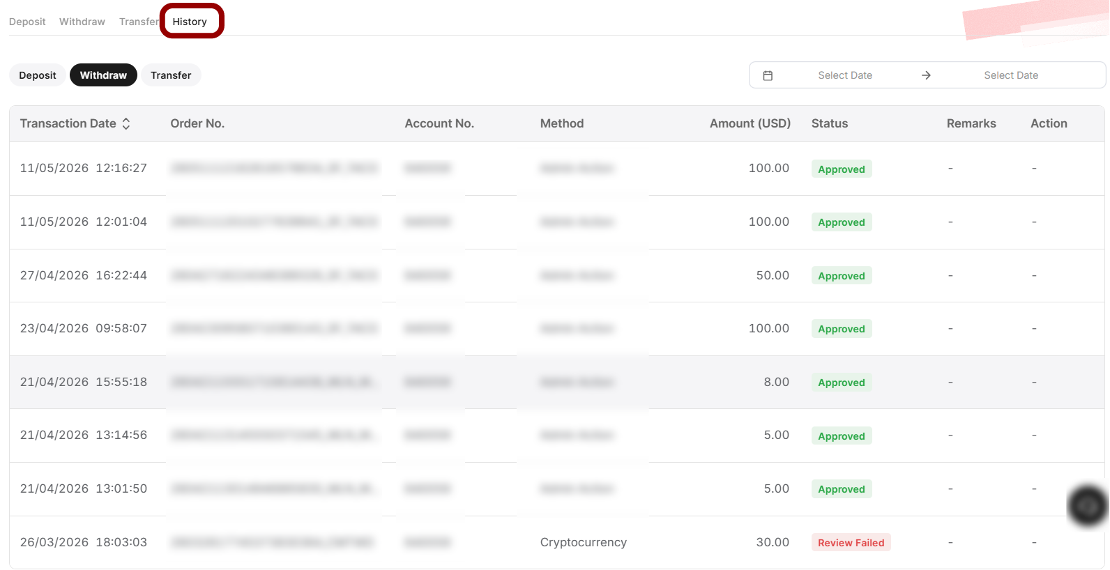Open the Withdraw top tab
The width and height of the screenshot is (1110, 570).
[82, 22]
